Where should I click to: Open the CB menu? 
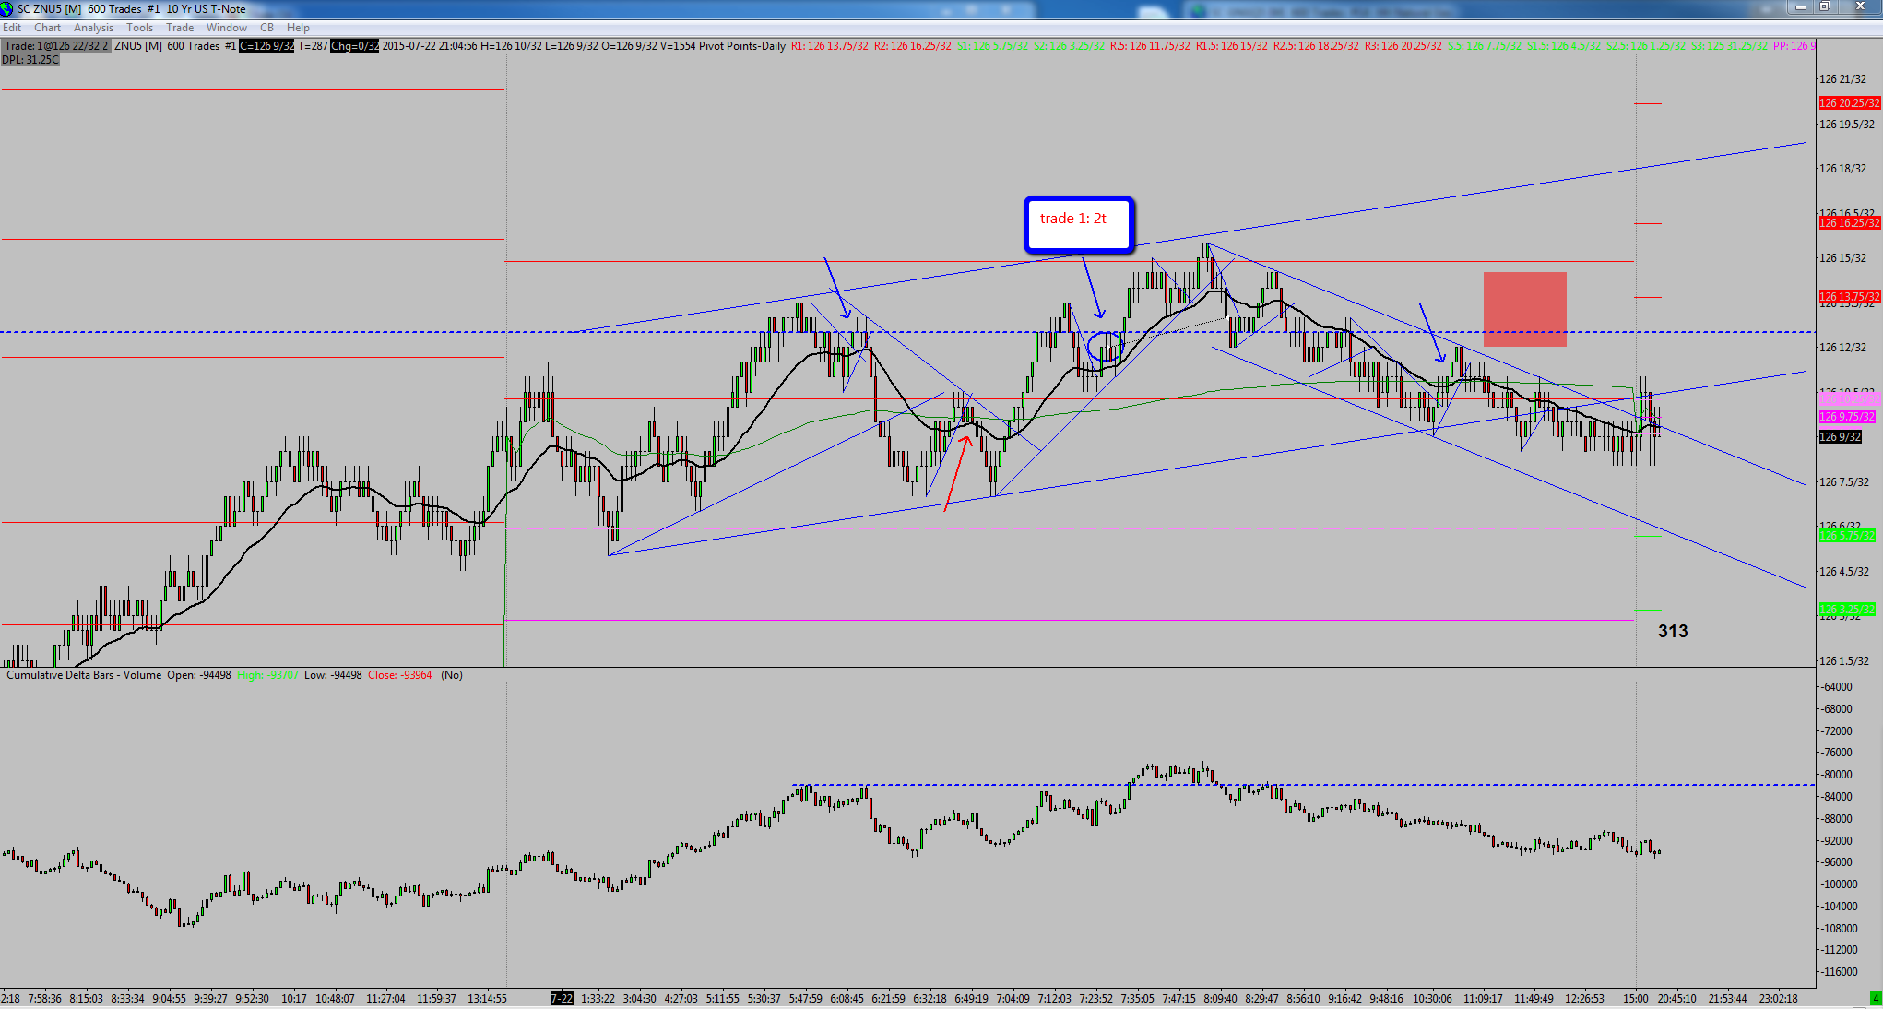(x=266, y=28)
